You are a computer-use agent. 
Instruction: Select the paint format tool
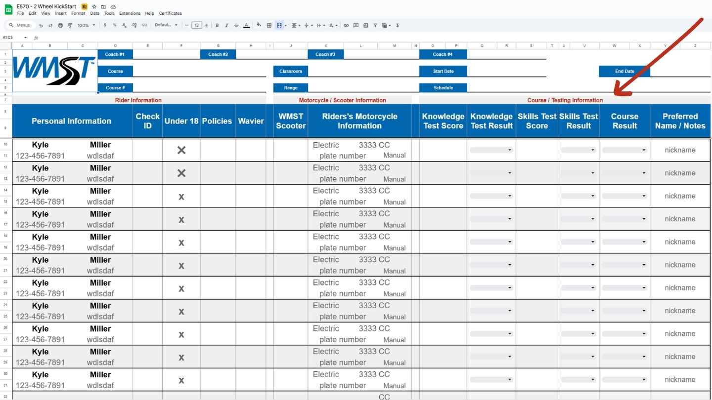[70, 25]
